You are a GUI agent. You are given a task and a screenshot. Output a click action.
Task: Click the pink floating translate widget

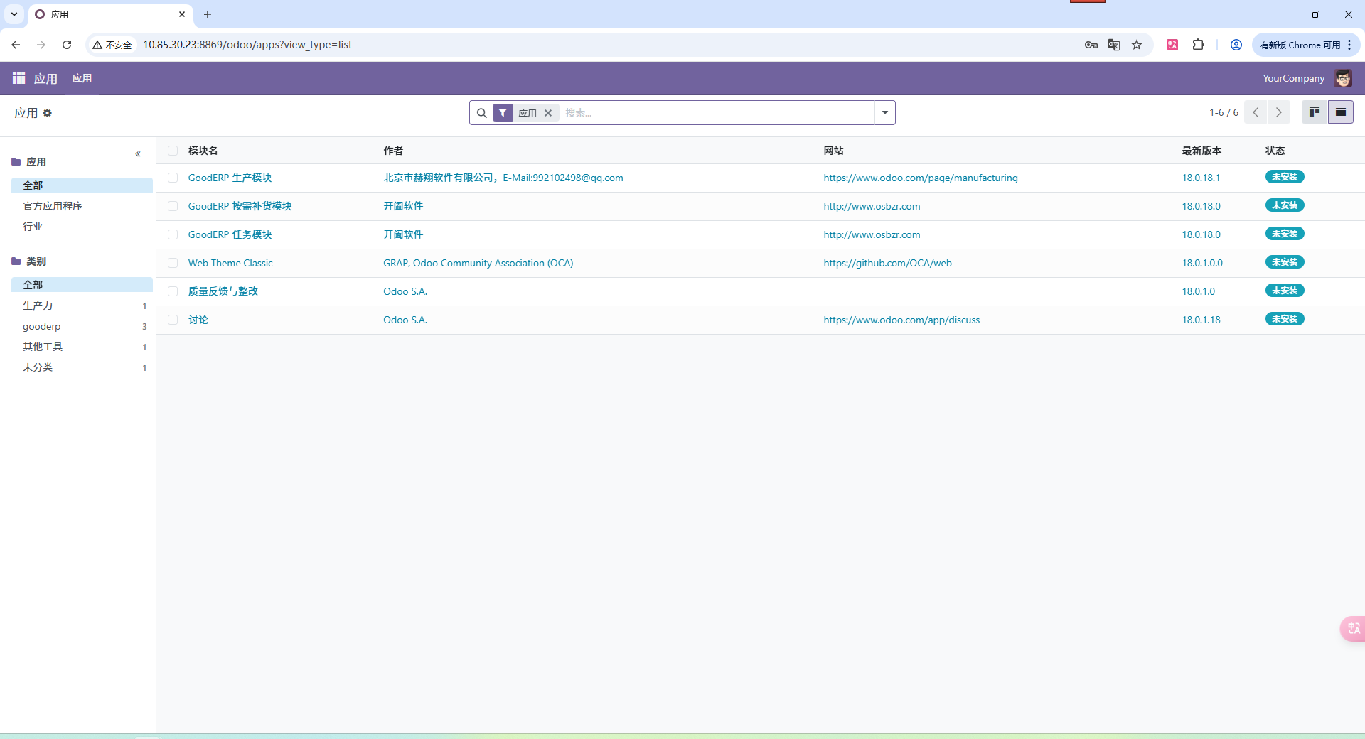1353,628
